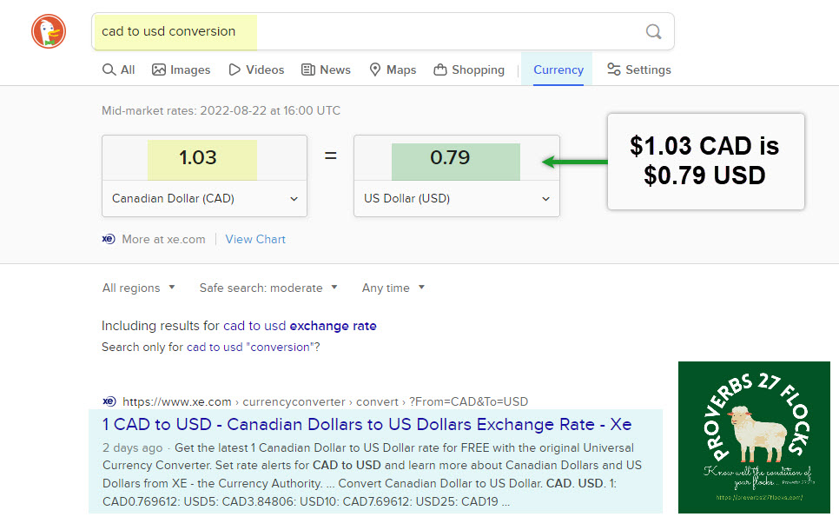This screenshot has height=530, width=839.
Task: Open the Any time filter dropdown
Action: pos(393,288)
